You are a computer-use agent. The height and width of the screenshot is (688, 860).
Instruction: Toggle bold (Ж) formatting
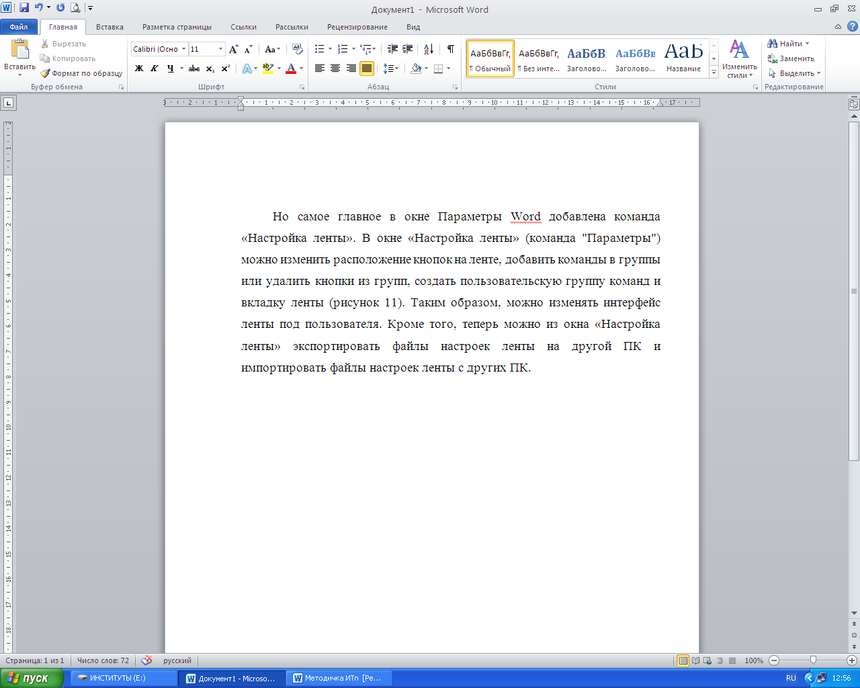[139, 69]
